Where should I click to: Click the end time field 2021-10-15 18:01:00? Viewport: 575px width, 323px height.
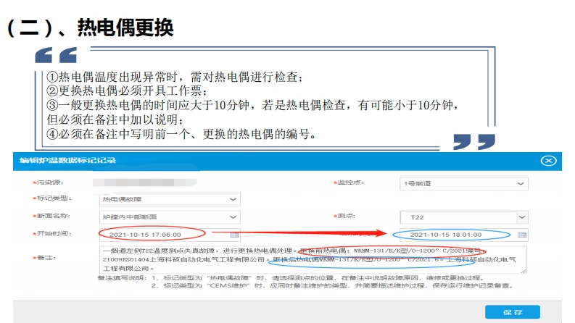(x=445, y=235)
